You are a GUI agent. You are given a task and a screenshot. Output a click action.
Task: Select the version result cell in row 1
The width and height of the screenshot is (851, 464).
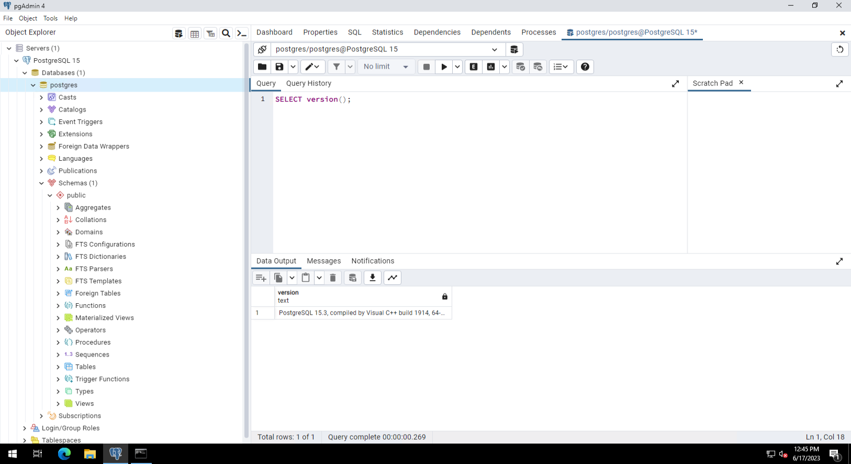[362, 313]
